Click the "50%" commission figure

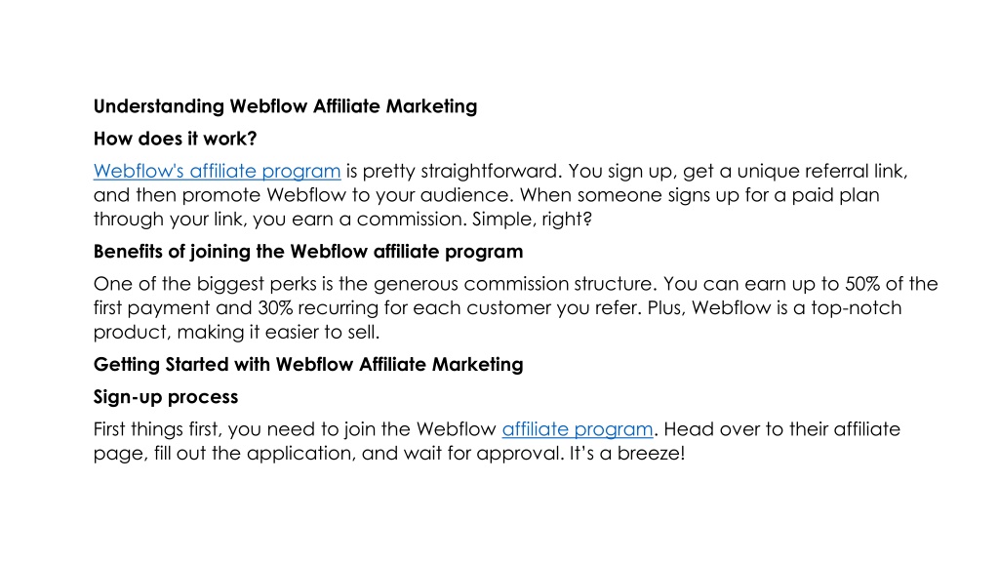pyautogui.click(x=862, y=284)
